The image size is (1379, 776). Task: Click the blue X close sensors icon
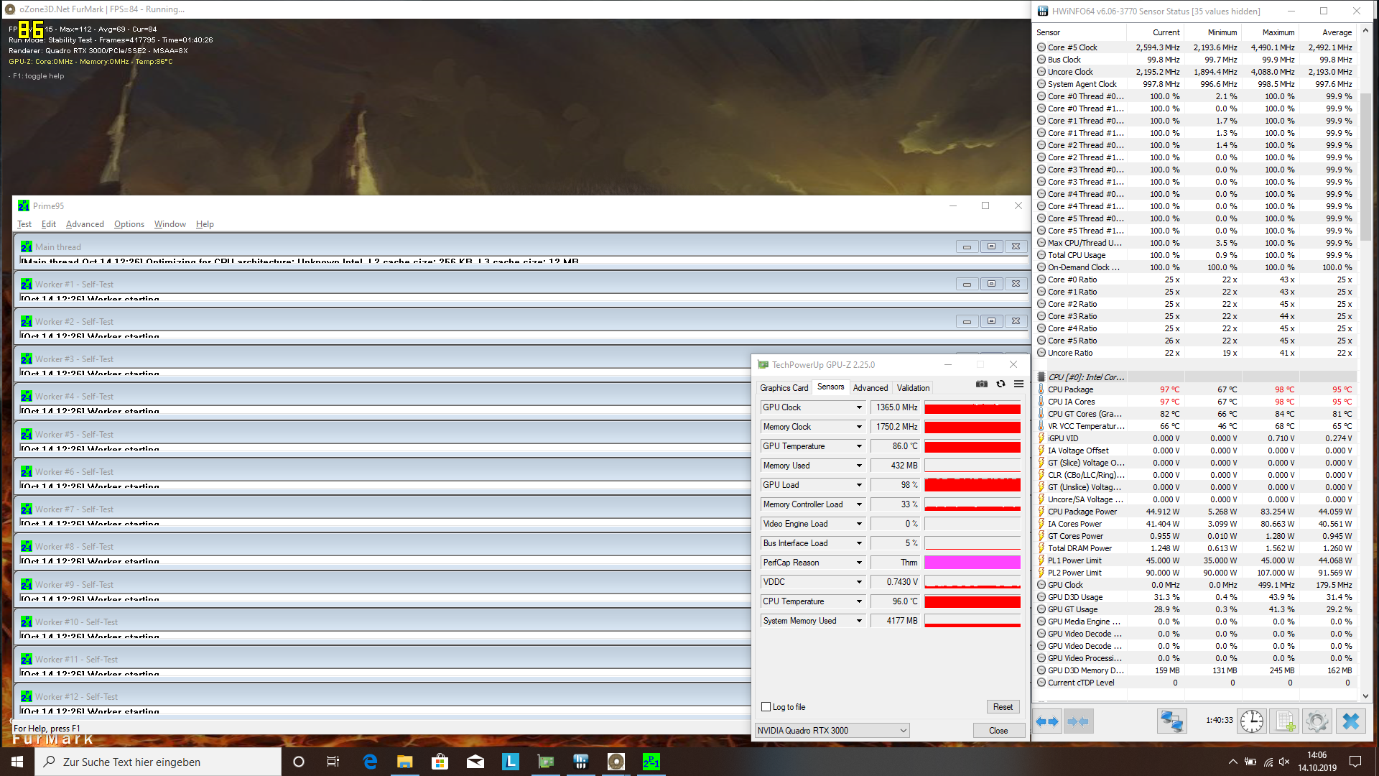[x=1351, y=721]
